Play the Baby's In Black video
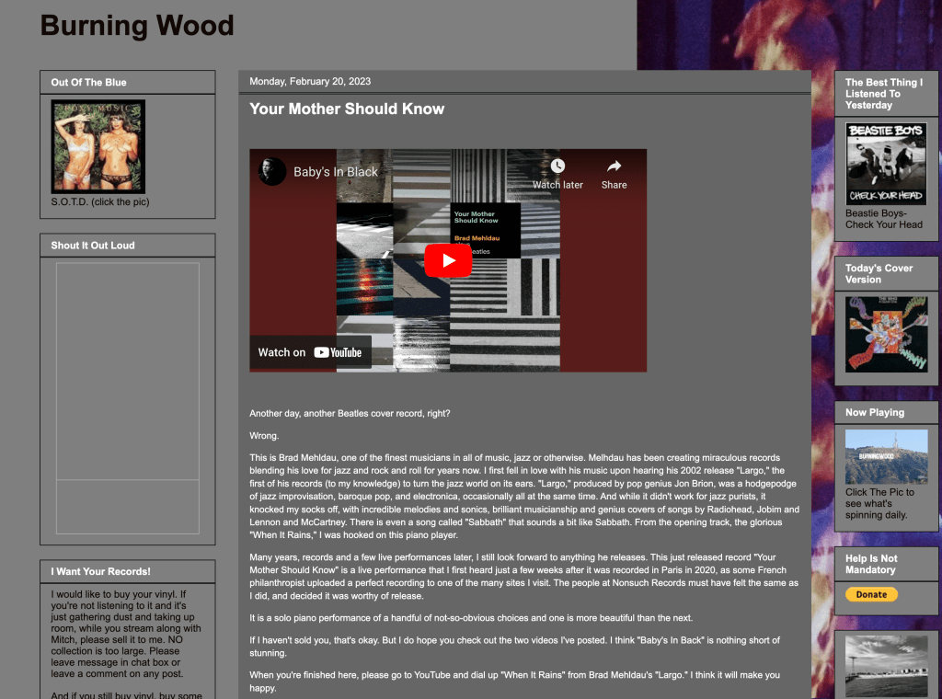The image size is (942, 699). click(x=448, y=260)
